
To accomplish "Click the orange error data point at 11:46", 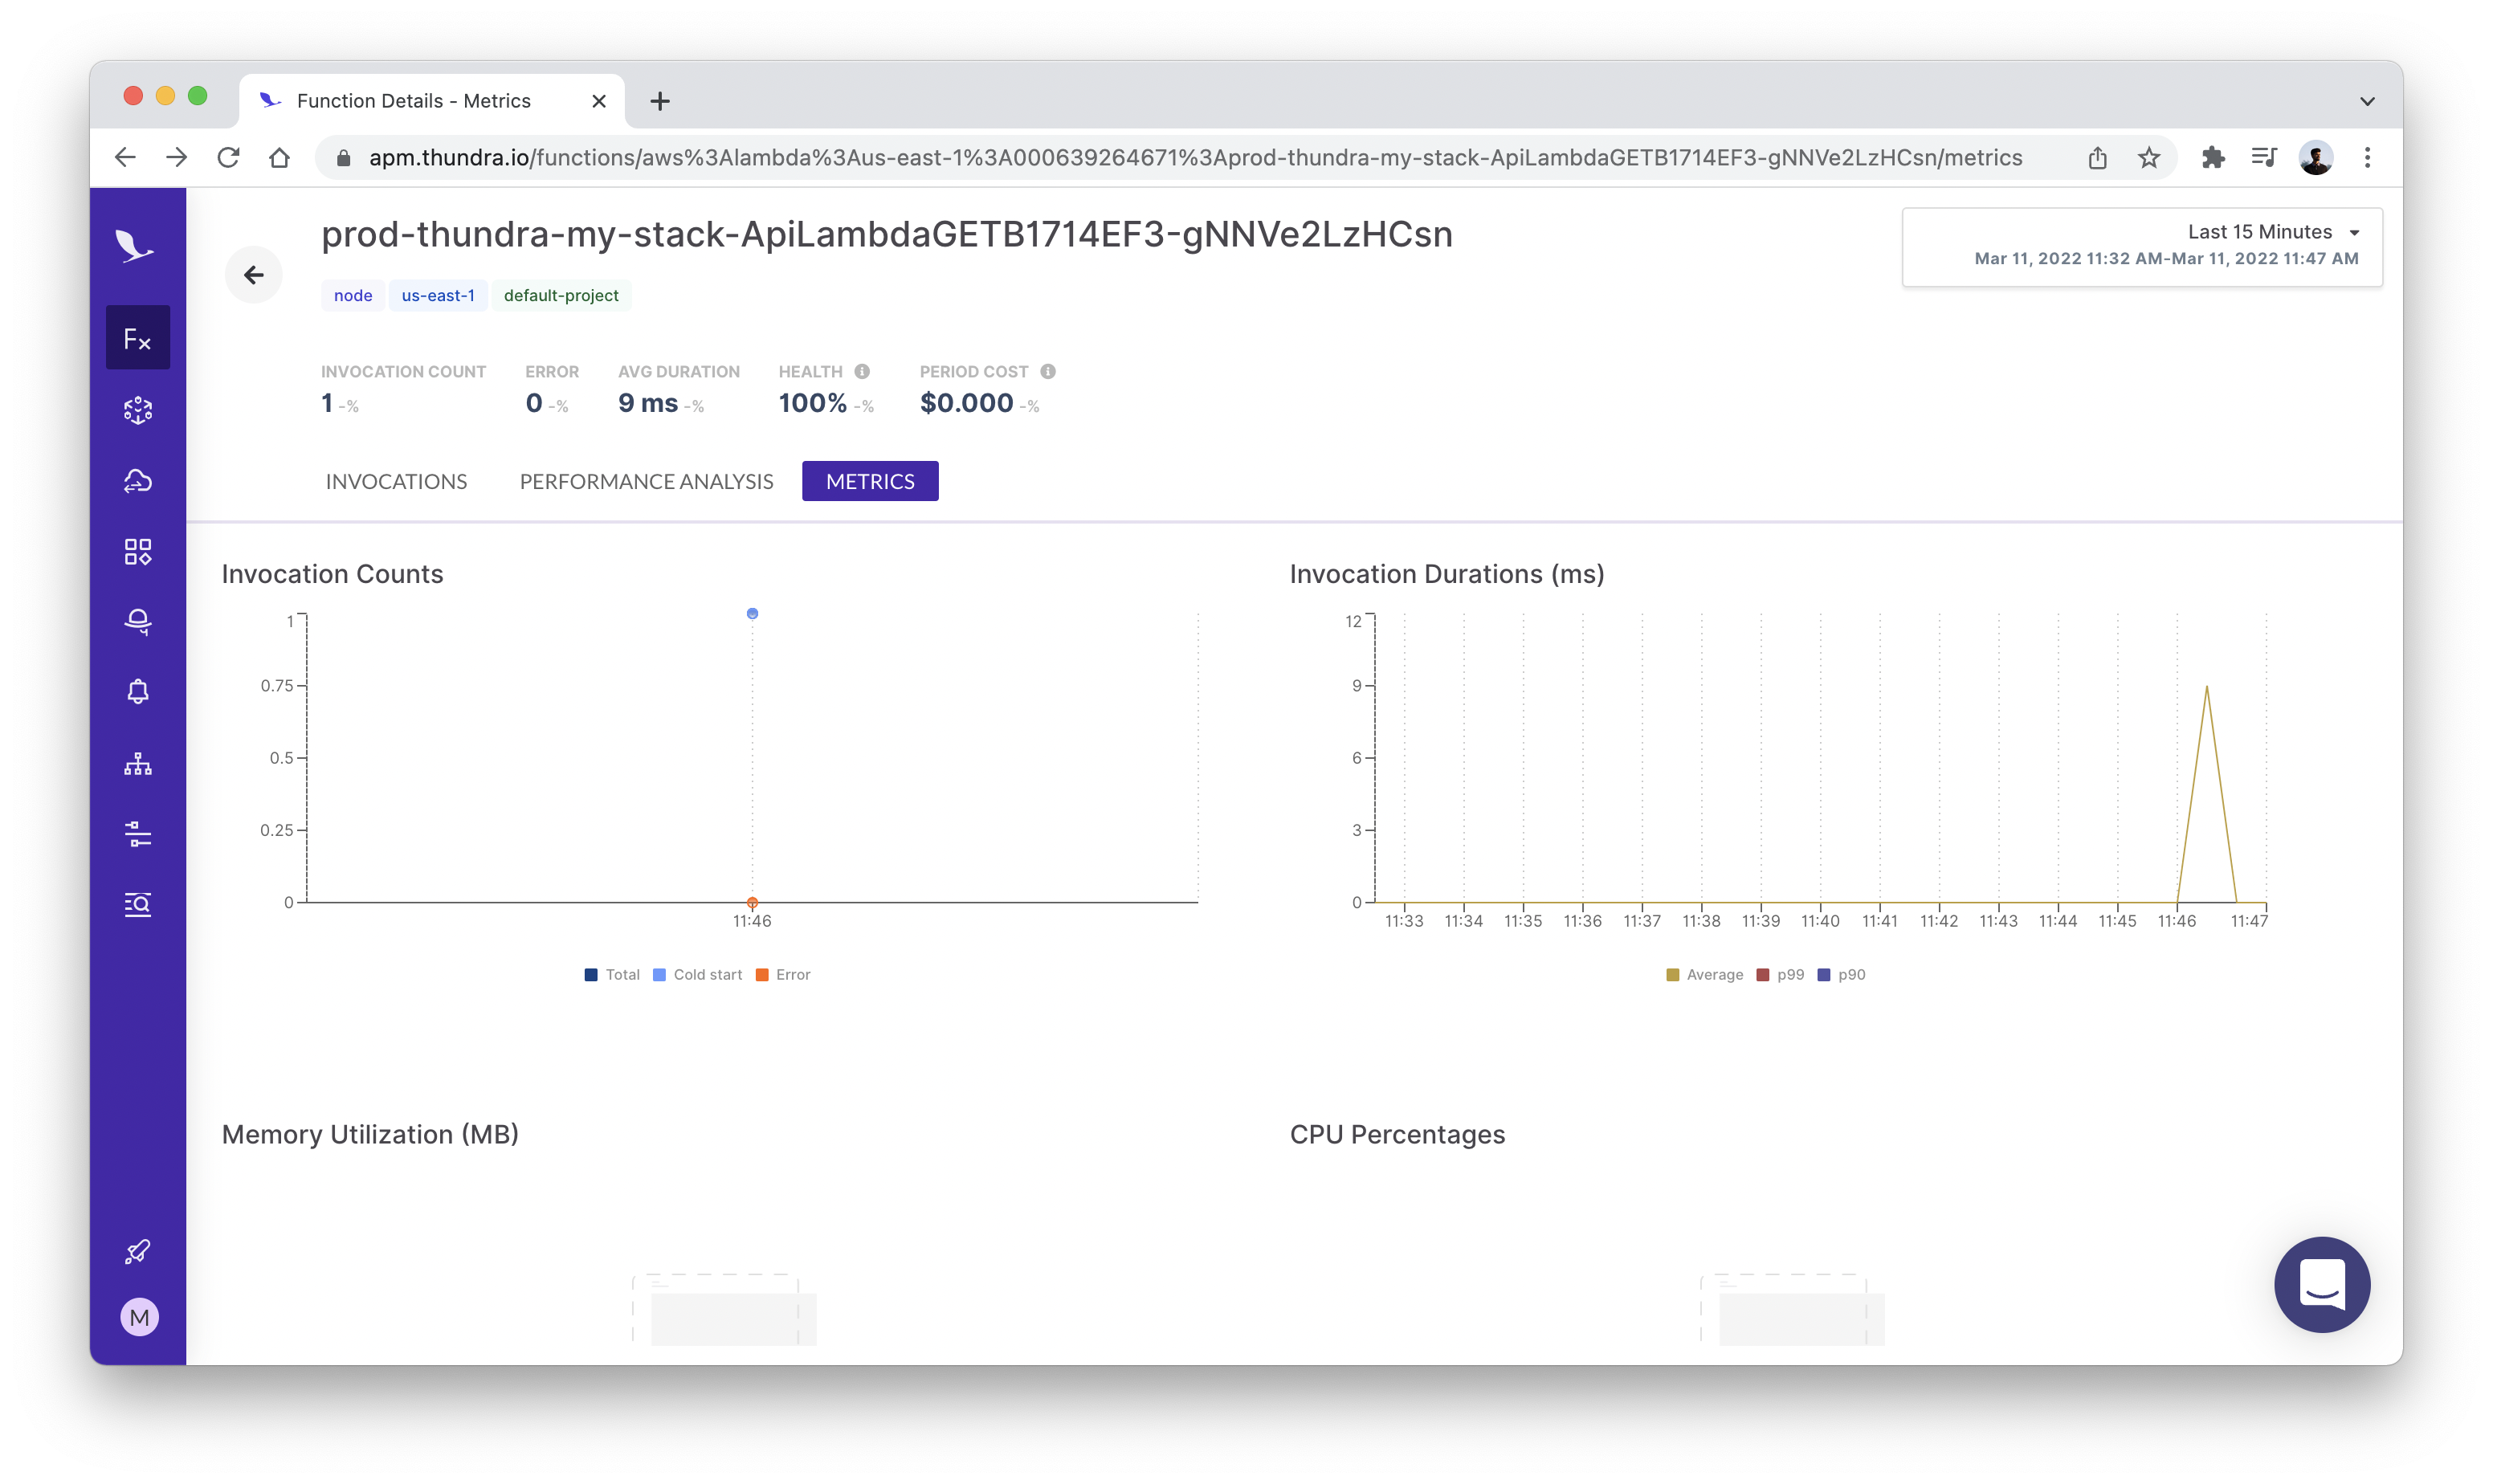I will tap(752, 902).
